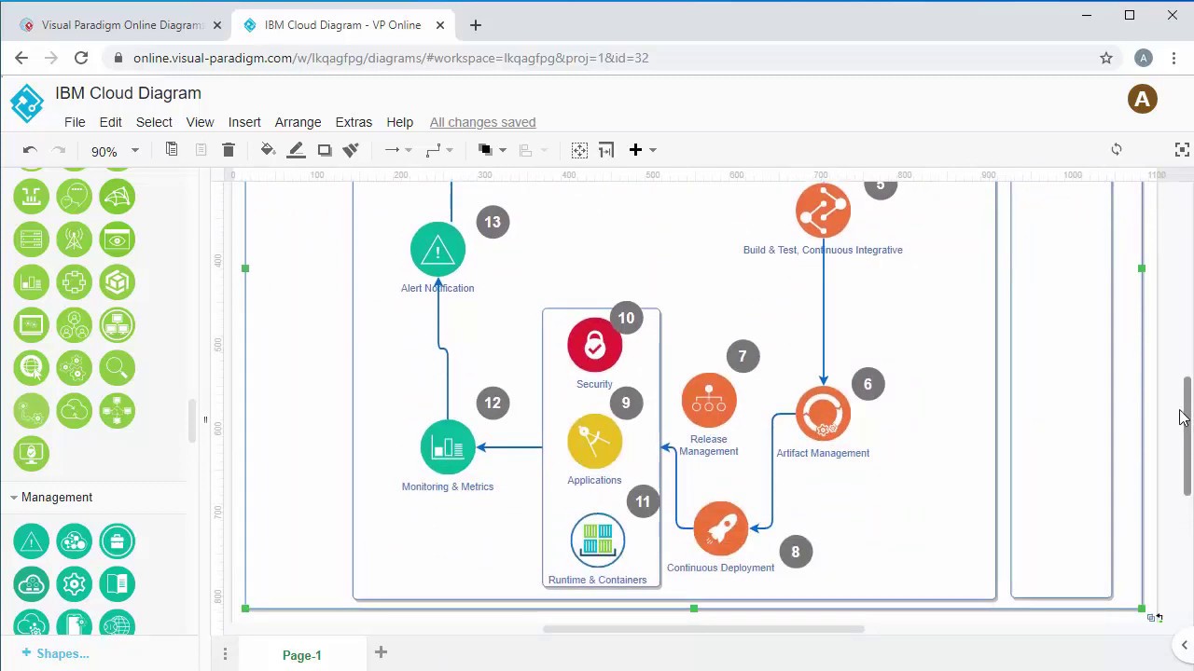The height and width of the screenshot is (671, 1194).
Task: Open the Select menu
Action: pos(154,122)
